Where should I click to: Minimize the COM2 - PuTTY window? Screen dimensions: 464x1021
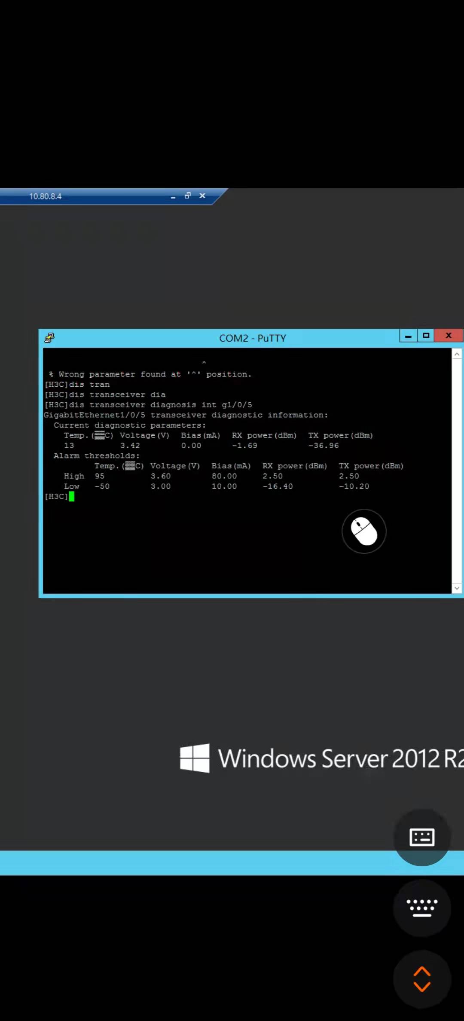point(408,336)
